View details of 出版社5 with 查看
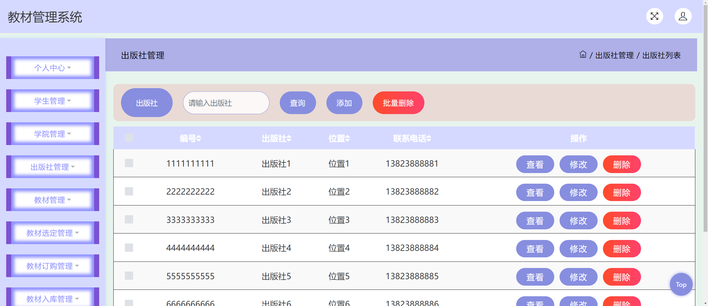The width and height of the screenshot is (708, 306). point(535,277)
